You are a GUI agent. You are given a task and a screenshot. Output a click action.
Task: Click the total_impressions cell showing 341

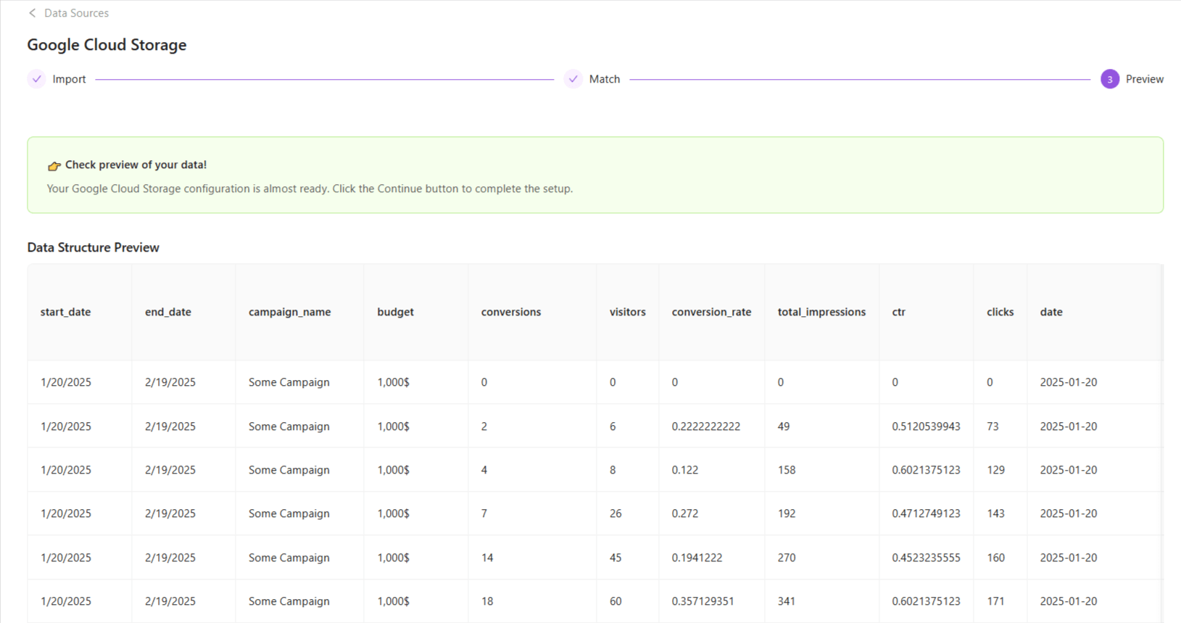[787, 601]
